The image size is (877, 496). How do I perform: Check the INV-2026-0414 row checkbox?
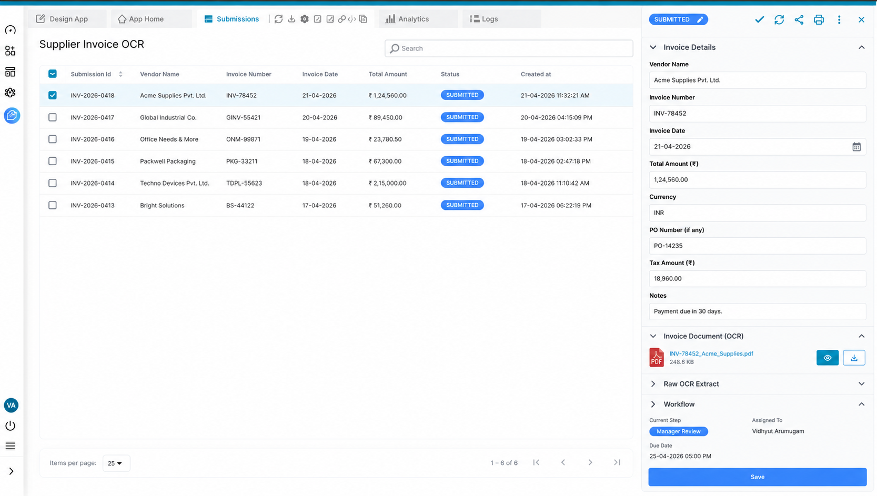coord(53,183)
